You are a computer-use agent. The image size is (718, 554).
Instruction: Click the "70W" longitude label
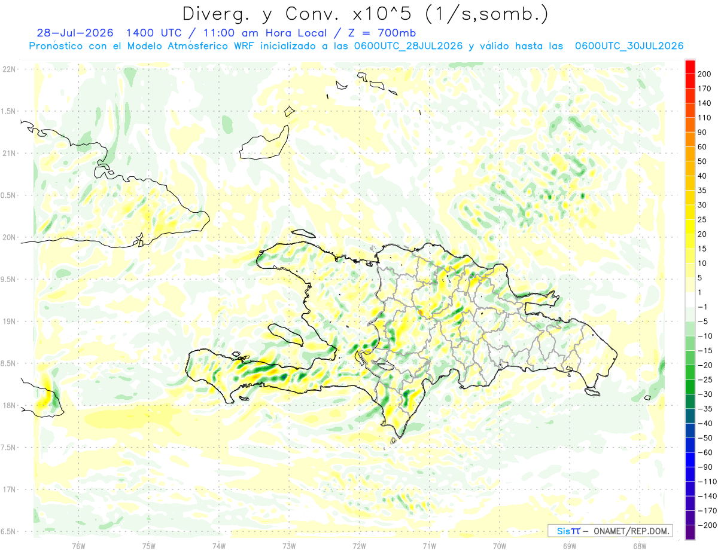coord(500,546)
